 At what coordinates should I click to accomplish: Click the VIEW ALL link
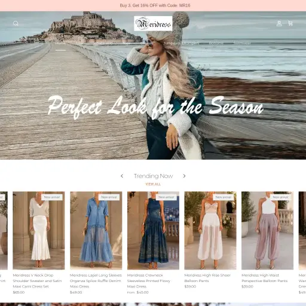coord(153,184)
